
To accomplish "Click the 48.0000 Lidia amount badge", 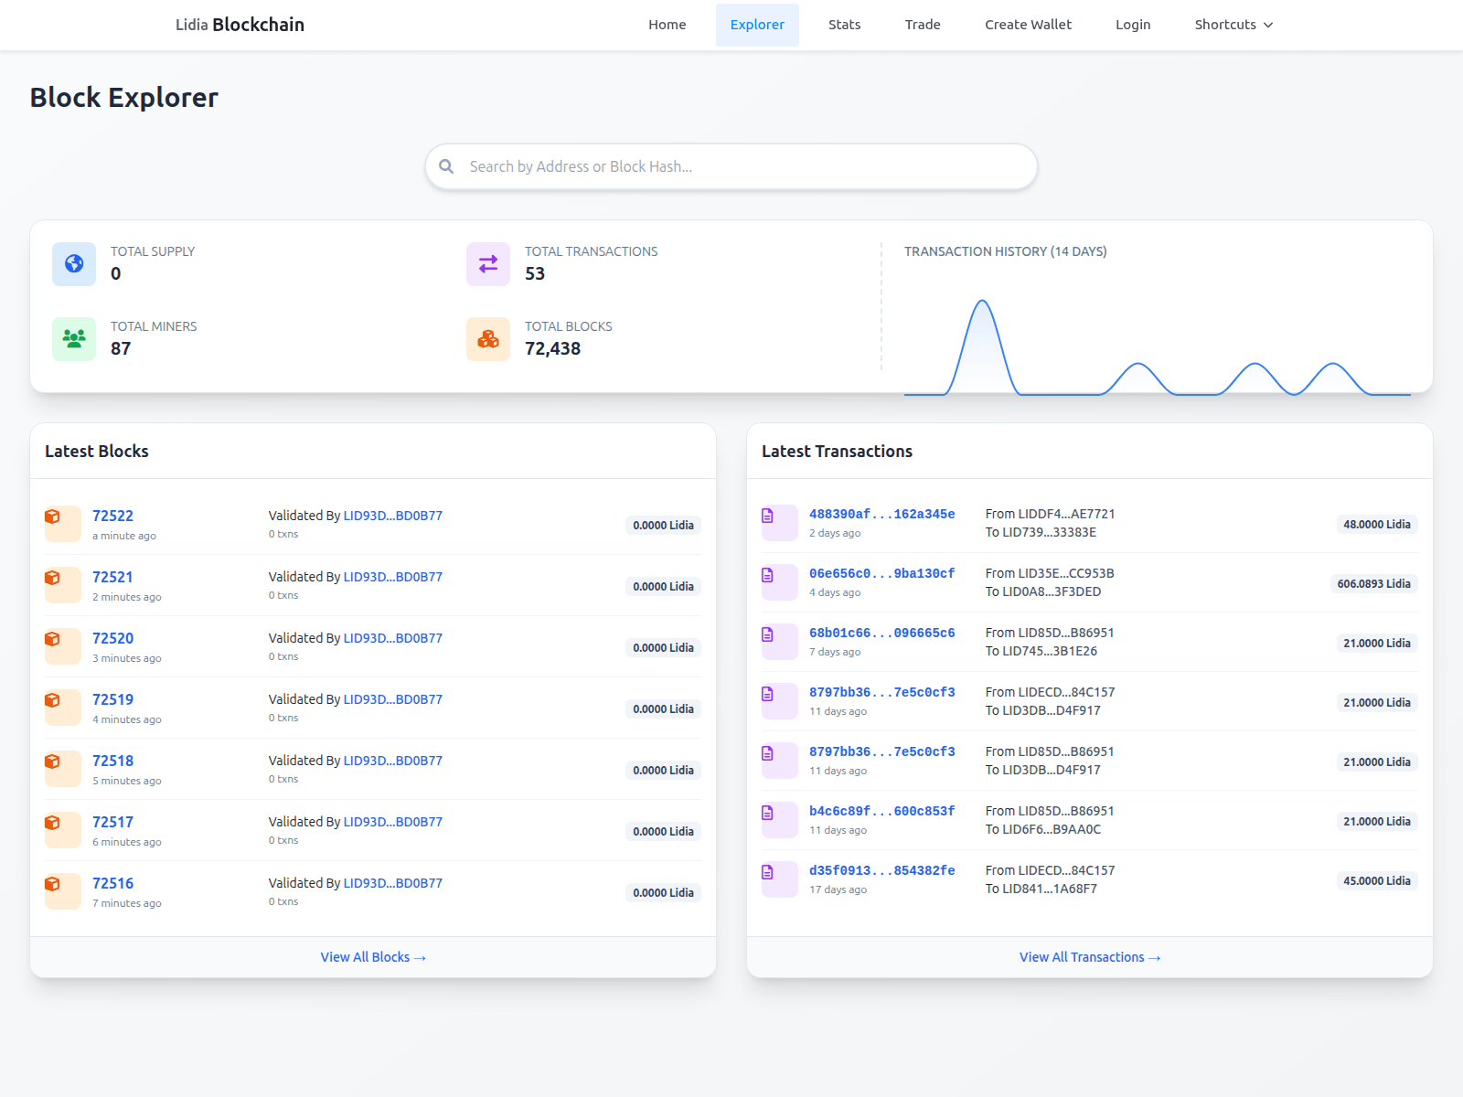I will click(1377, 525).
